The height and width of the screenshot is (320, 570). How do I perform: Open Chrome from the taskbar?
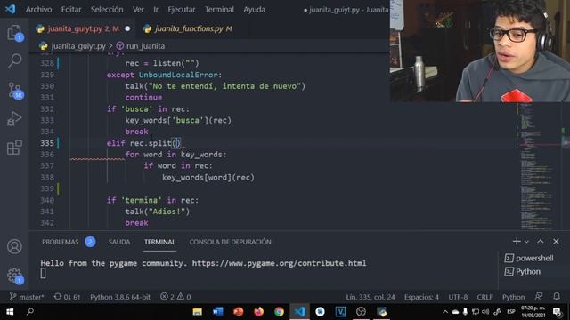[x=279, y=312]
